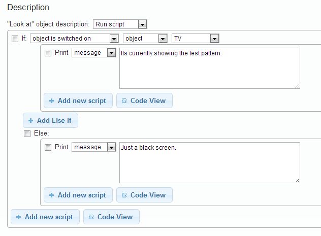Tick the Else: checkbox
The width and height of the screenshot is (321, 236).
coord(27,134)
